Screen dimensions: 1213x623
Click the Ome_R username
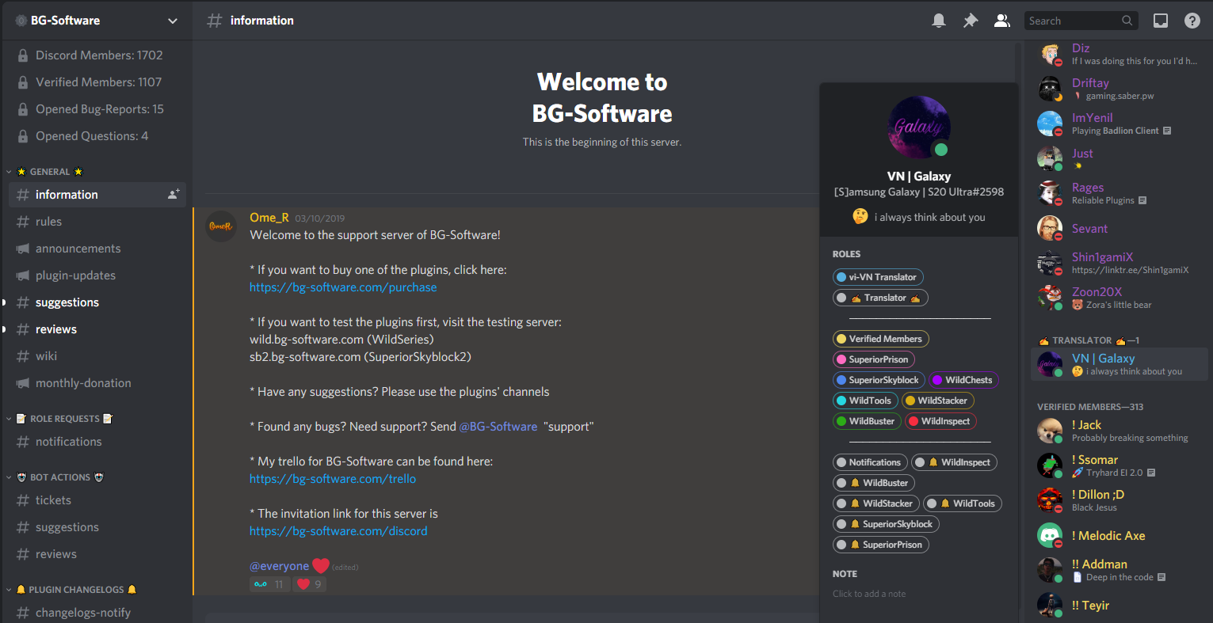coord(269,218)
